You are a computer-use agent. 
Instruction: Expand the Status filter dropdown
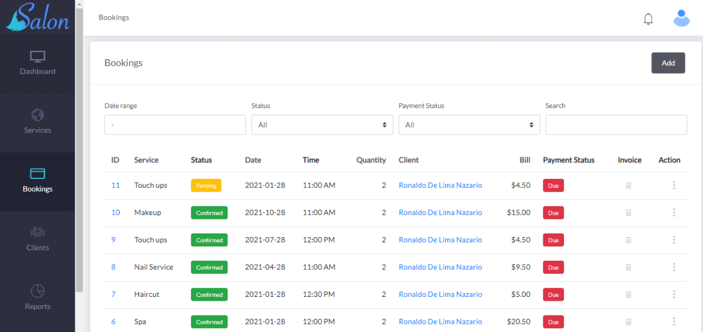click(x=322, y=125)
